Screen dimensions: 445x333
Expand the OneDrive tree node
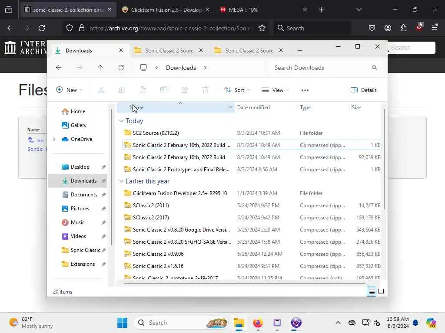[x=54, y=139]
